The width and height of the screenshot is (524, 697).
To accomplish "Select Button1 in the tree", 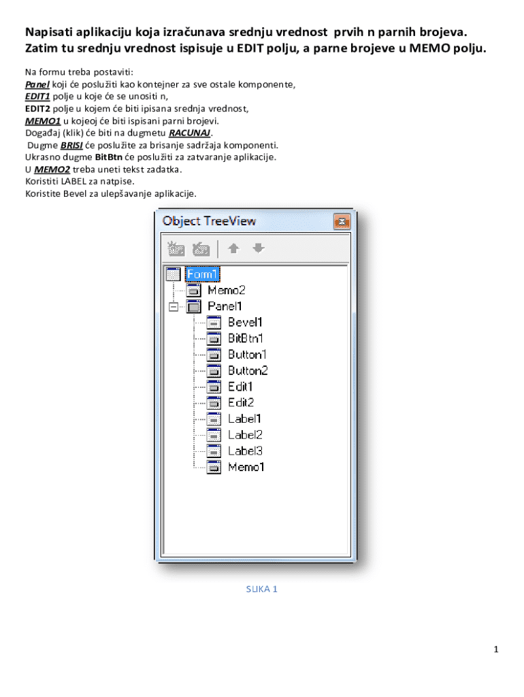I will coord(248,355).
